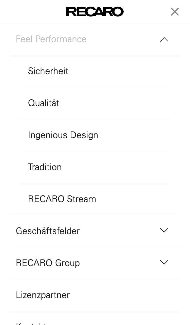This screenshot has height=325, width=190.
Task: Return to homepage via the RECARO wordmark
Action: click(95, 12)
